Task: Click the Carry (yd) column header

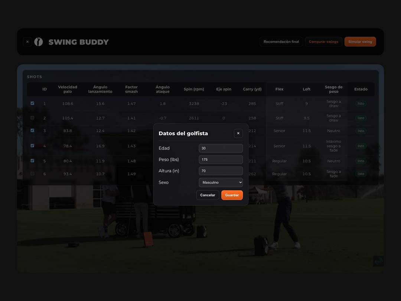Action: [x=252, y=89]
